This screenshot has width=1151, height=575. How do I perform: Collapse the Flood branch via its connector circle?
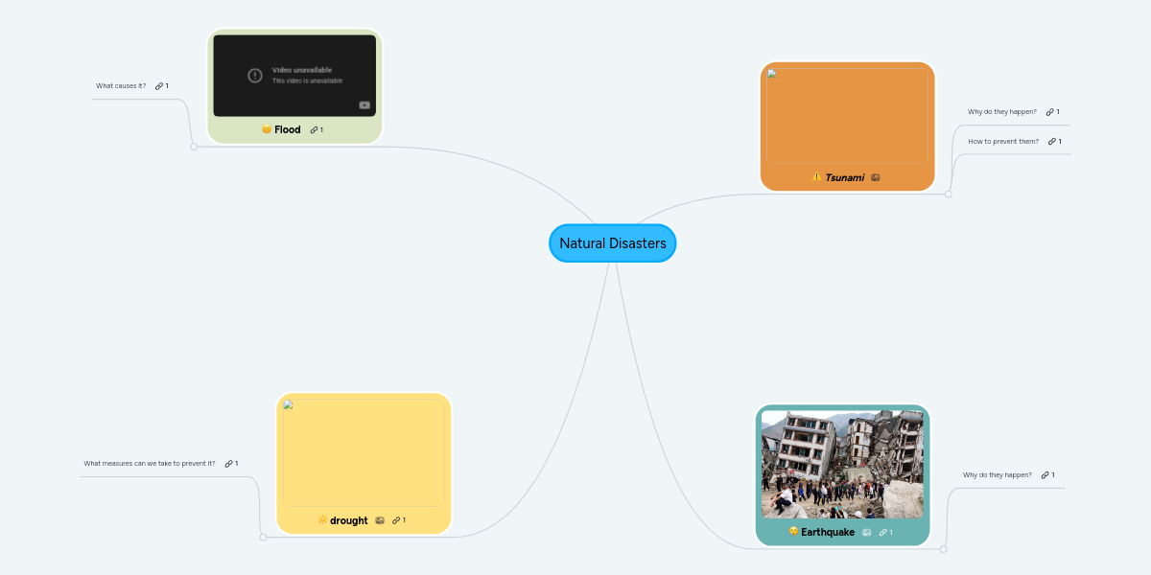[195, 146]
